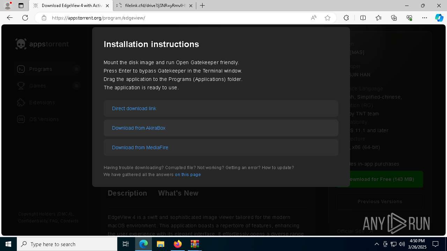This screenshot has height=251, width=447.
Task: Open clock showing 4:50 PM
Action: pos(417,244)
